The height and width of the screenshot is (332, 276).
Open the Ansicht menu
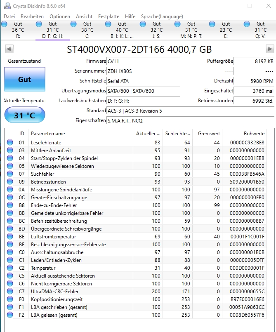point(84,16)
